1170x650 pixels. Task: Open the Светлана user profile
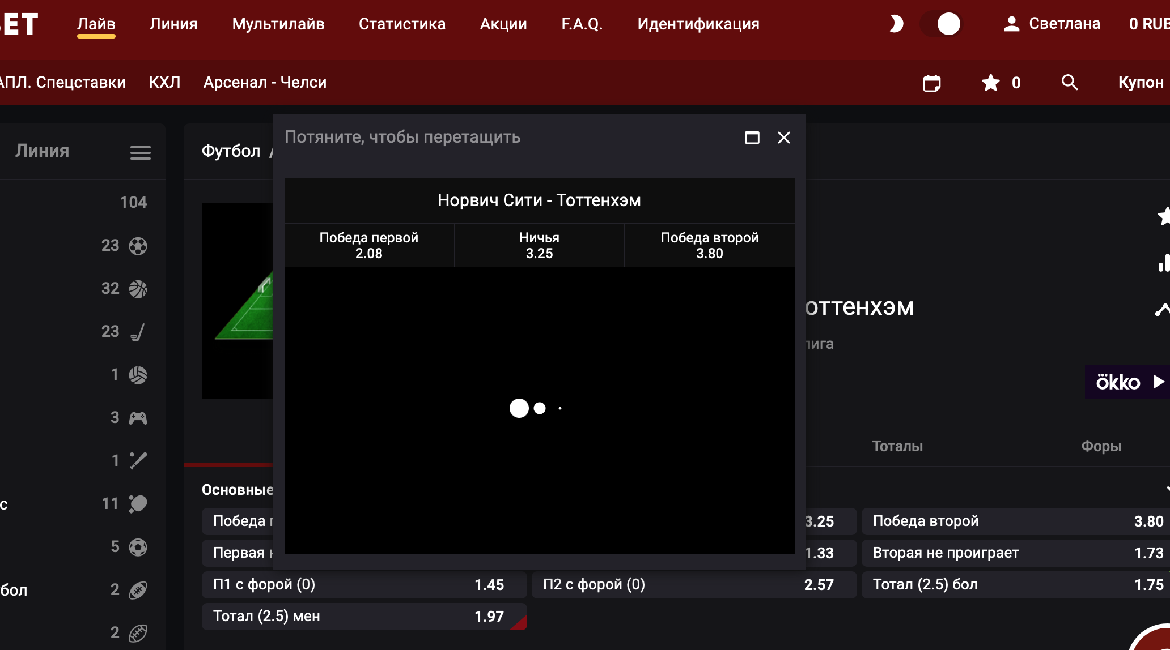[1052, 24]
